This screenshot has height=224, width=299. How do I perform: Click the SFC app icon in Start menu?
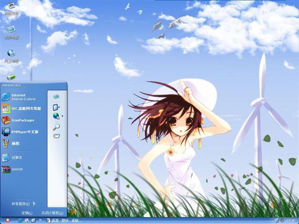pyautogui.click(x=6, y=109)
